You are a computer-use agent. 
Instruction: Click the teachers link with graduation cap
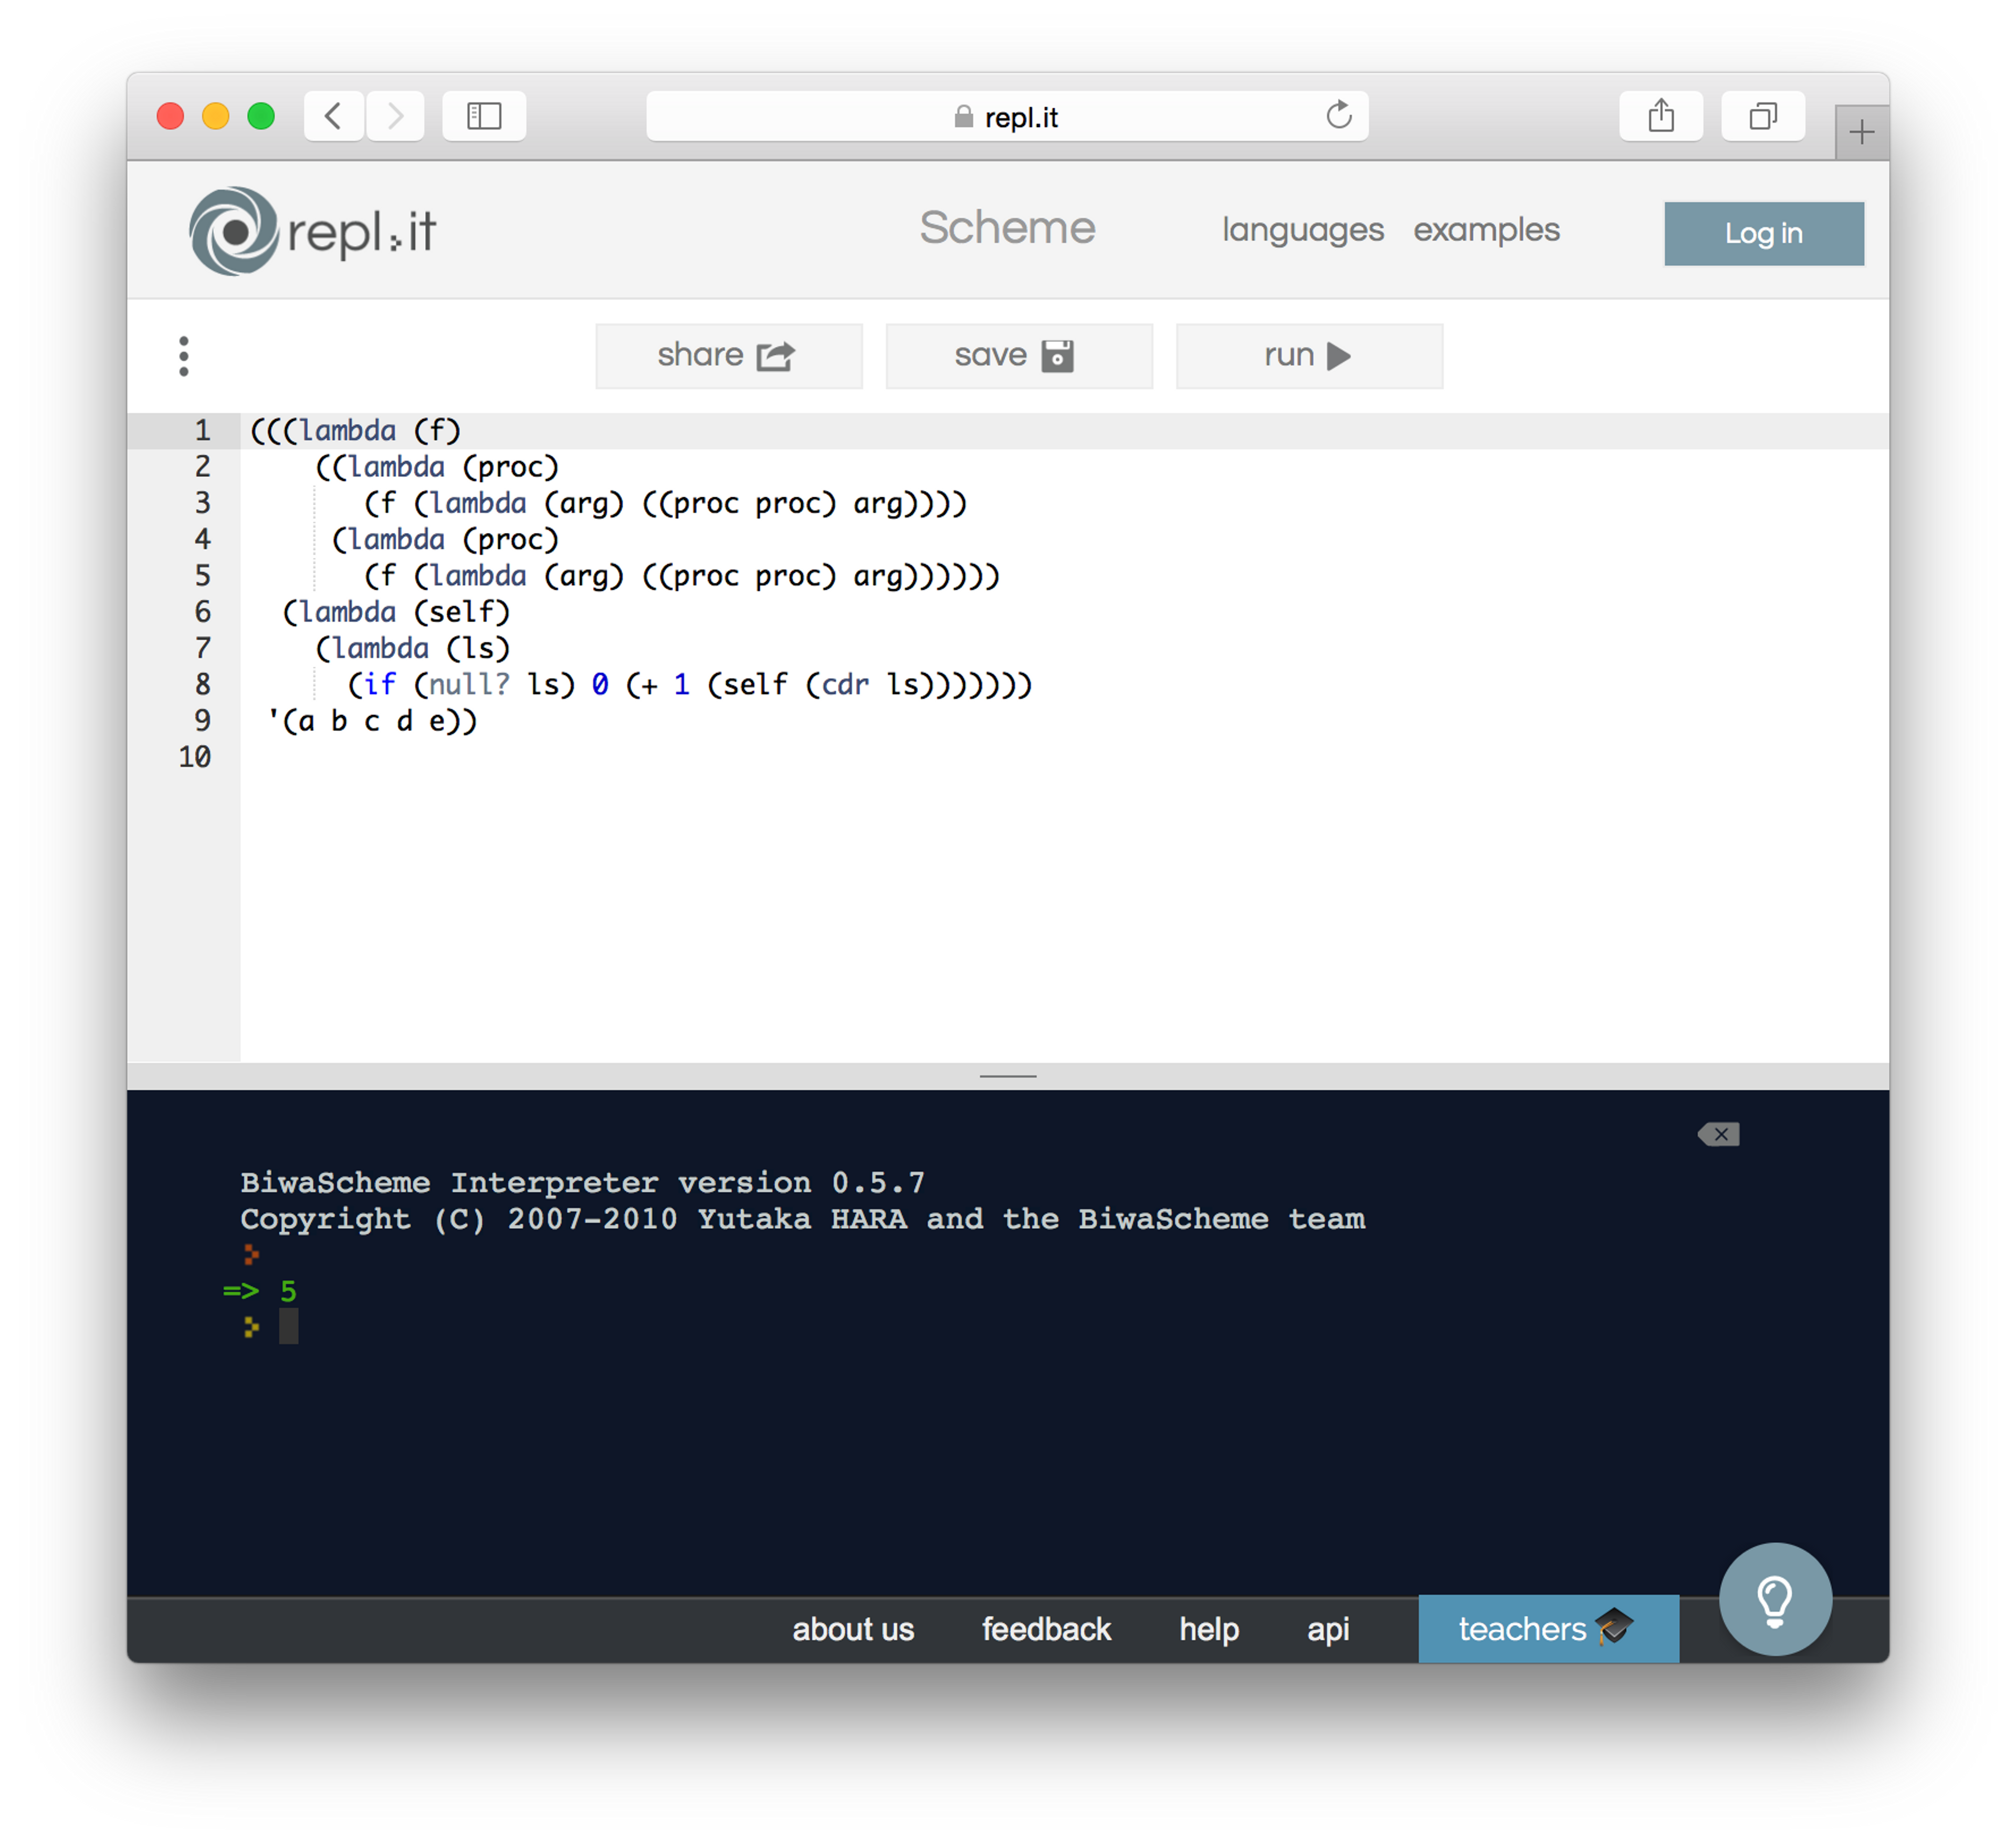click(1547, 1629)
